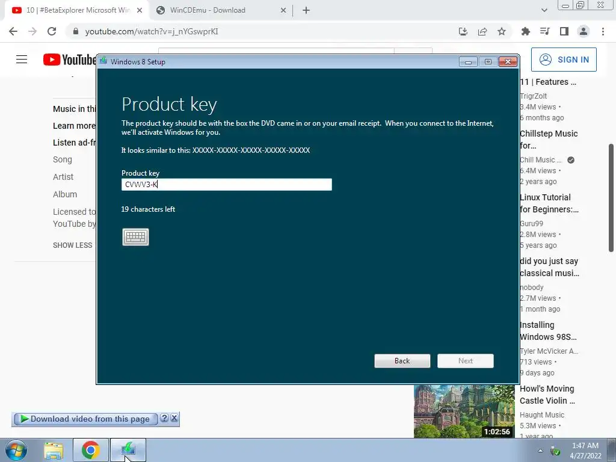Maximize the Windows 8 Setup window
The height and width of the screenshot is (462, 616).
click(488, 62)
